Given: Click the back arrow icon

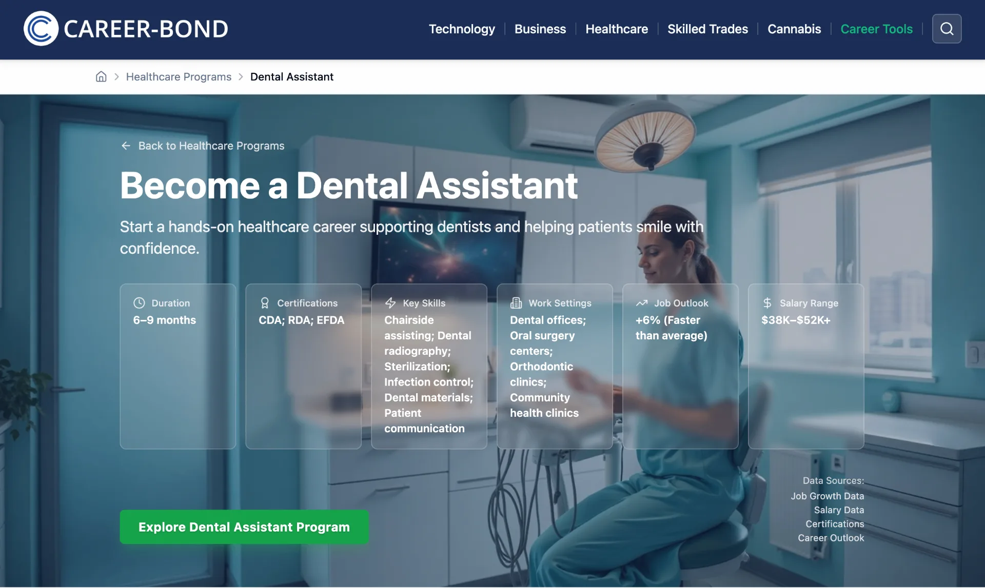Looking at the screenshot, I should [126, 146].
